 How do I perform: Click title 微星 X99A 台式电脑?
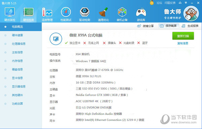tap(86, 35)
